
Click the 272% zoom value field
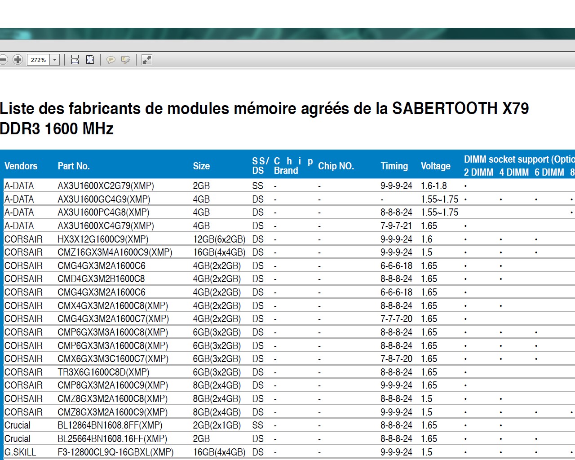click(39, 60)
